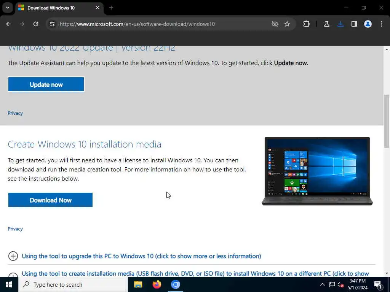
Task: Open the notifications action center
Action: coord(378,284)
